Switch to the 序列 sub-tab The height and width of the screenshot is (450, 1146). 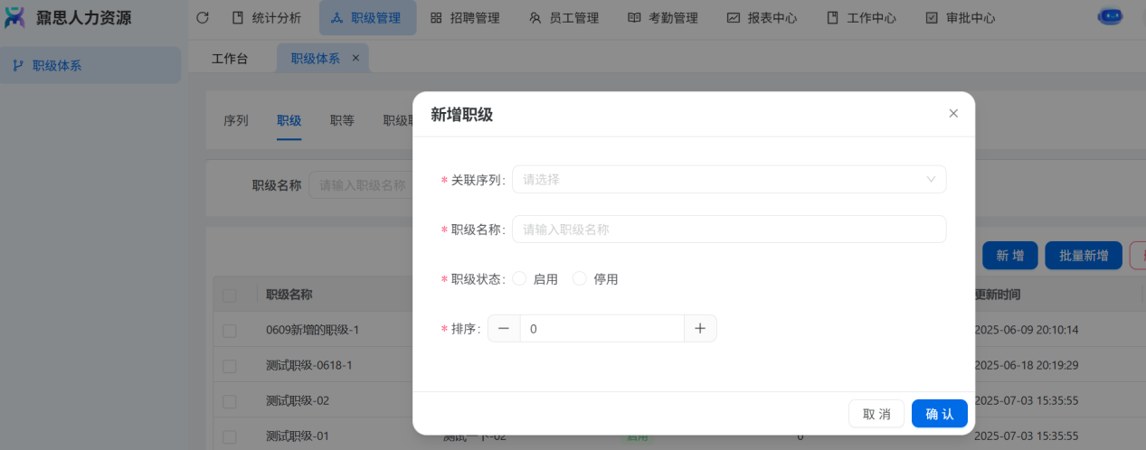tap(235, 121)
